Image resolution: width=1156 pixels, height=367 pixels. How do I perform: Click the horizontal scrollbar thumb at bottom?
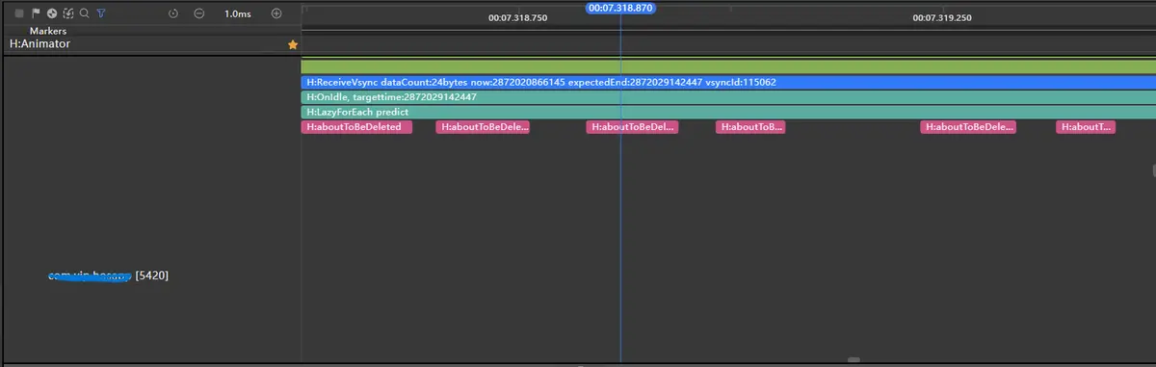click(x=854, y=361)
